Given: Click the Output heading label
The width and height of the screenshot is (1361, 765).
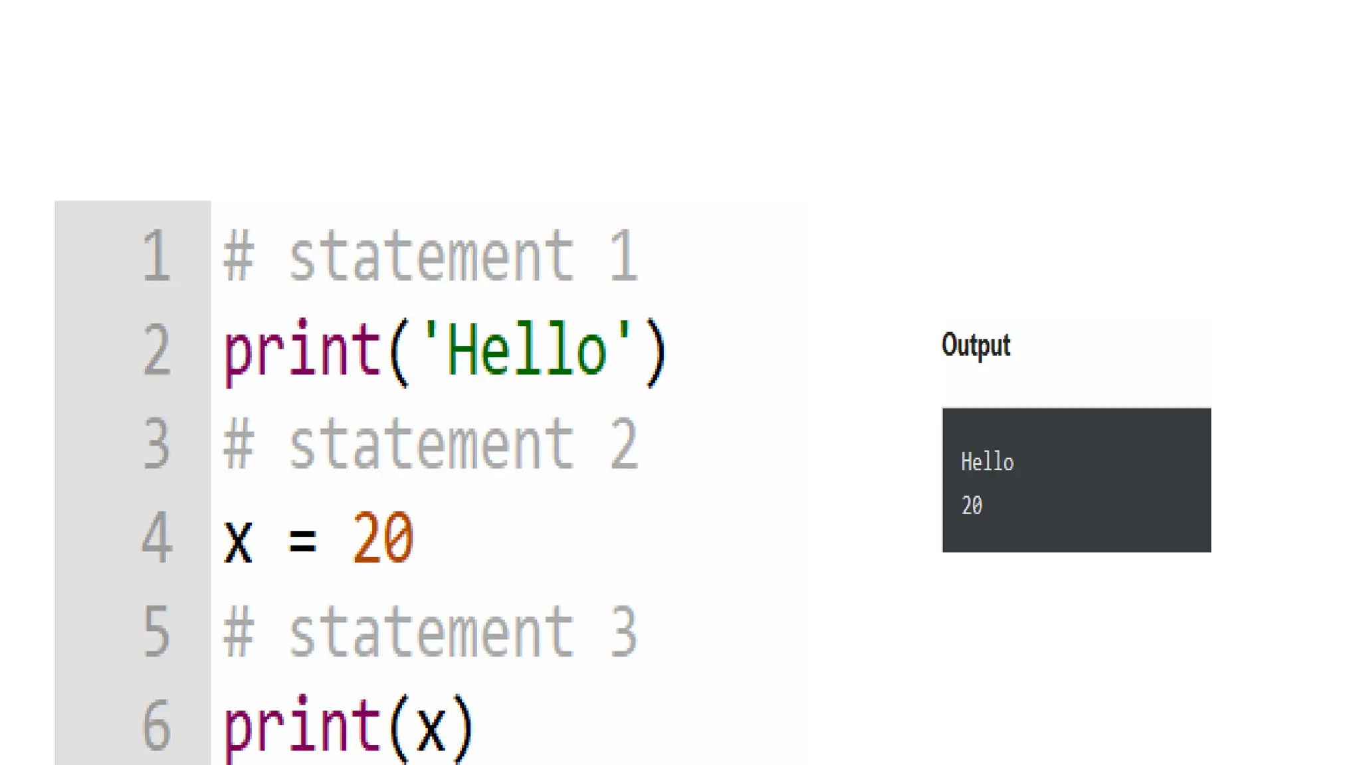Looking at the screenshot, I should 976,345.
